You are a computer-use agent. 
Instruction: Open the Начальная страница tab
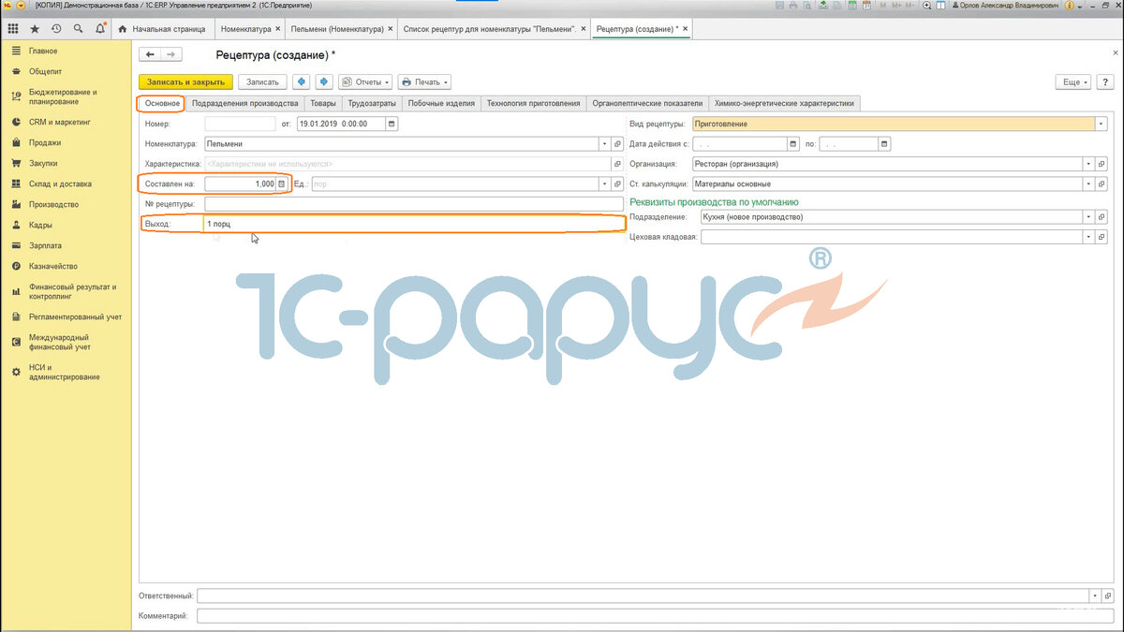pyautogui.click(x=163, y=29)
